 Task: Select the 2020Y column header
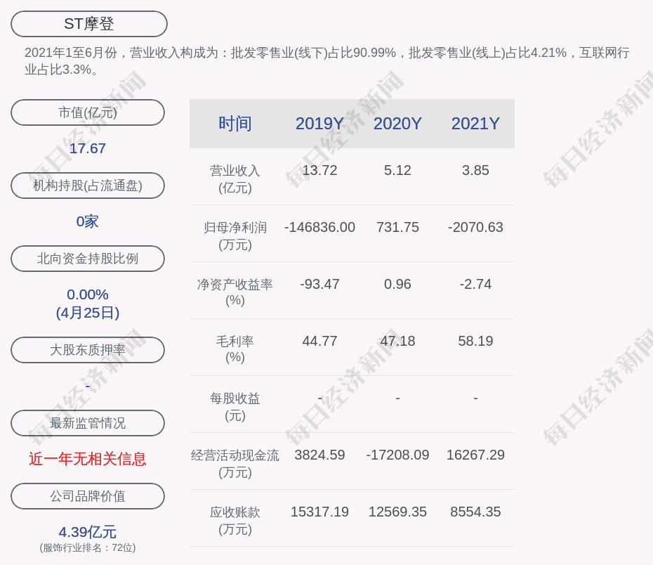coord(397,124)
